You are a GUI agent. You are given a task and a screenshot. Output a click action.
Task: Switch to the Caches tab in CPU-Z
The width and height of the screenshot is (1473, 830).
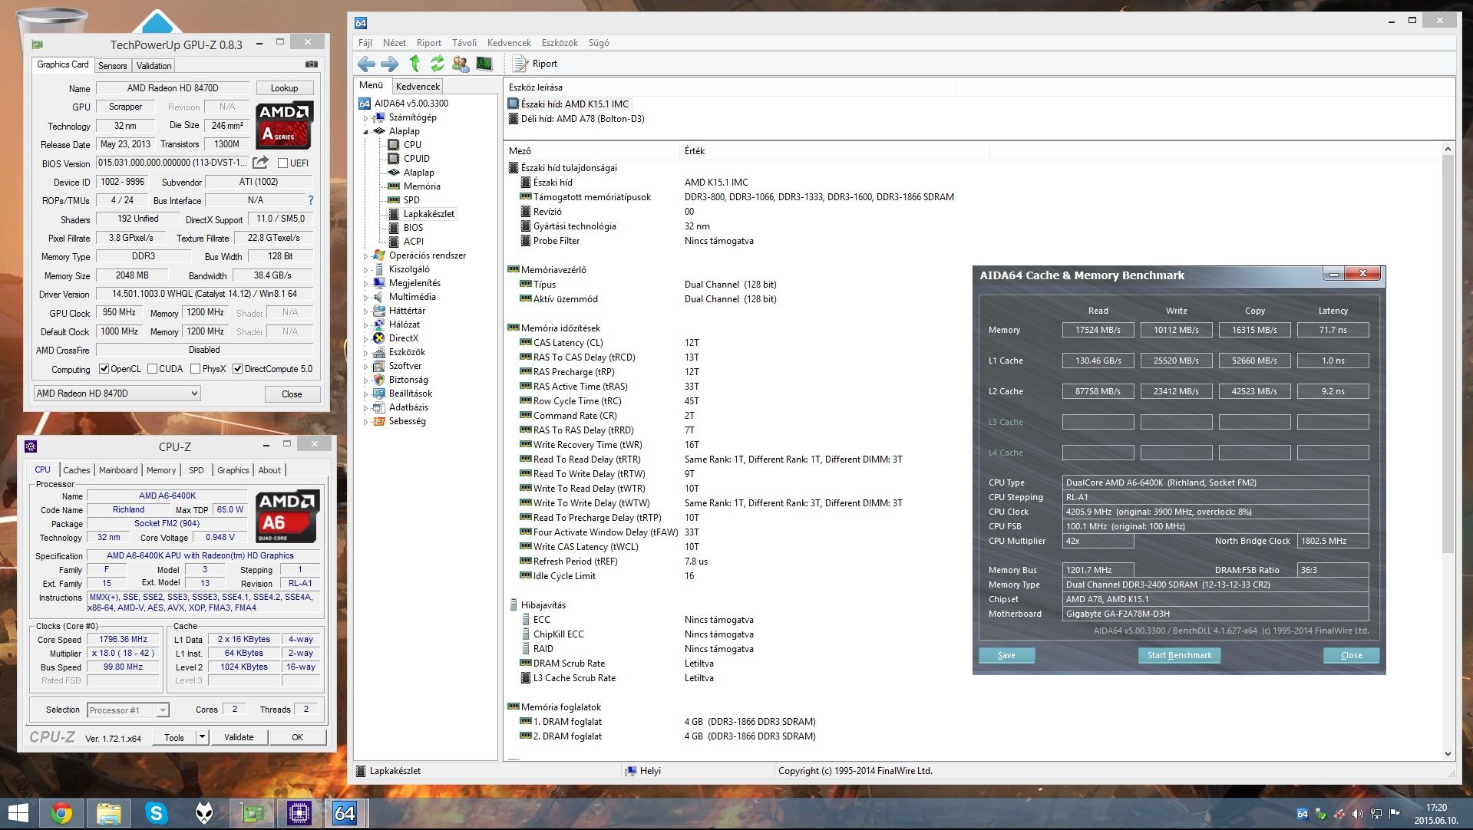tap(77, 470)
